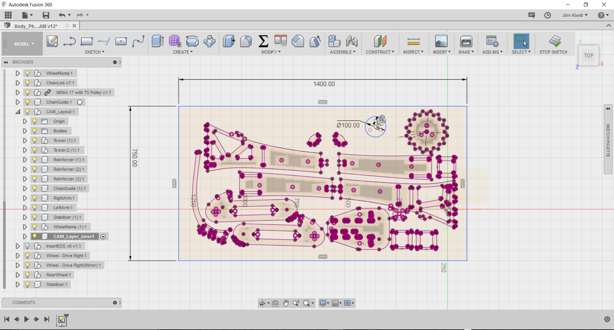Toggle visibility of InsertEOS v6 v1:1
Screen dimensions: 614x330
(x=28, y=246)
